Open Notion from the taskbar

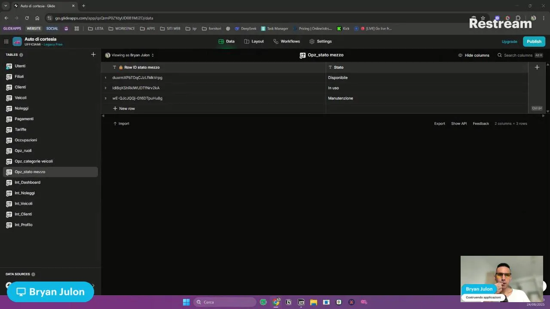click(288, 302)
